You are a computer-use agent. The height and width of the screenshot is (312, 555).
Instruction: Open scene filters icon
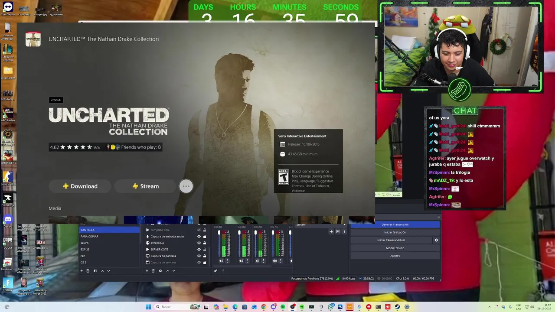[x=95, y=271]
